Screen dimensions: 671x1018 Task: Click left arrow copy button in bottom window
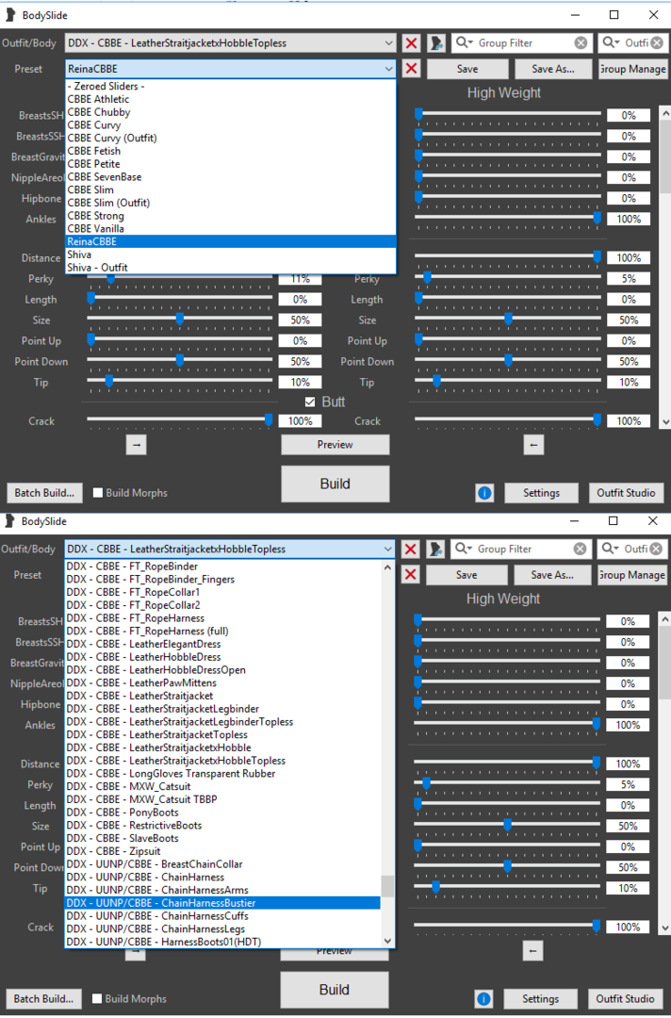[x=532, y=951]
